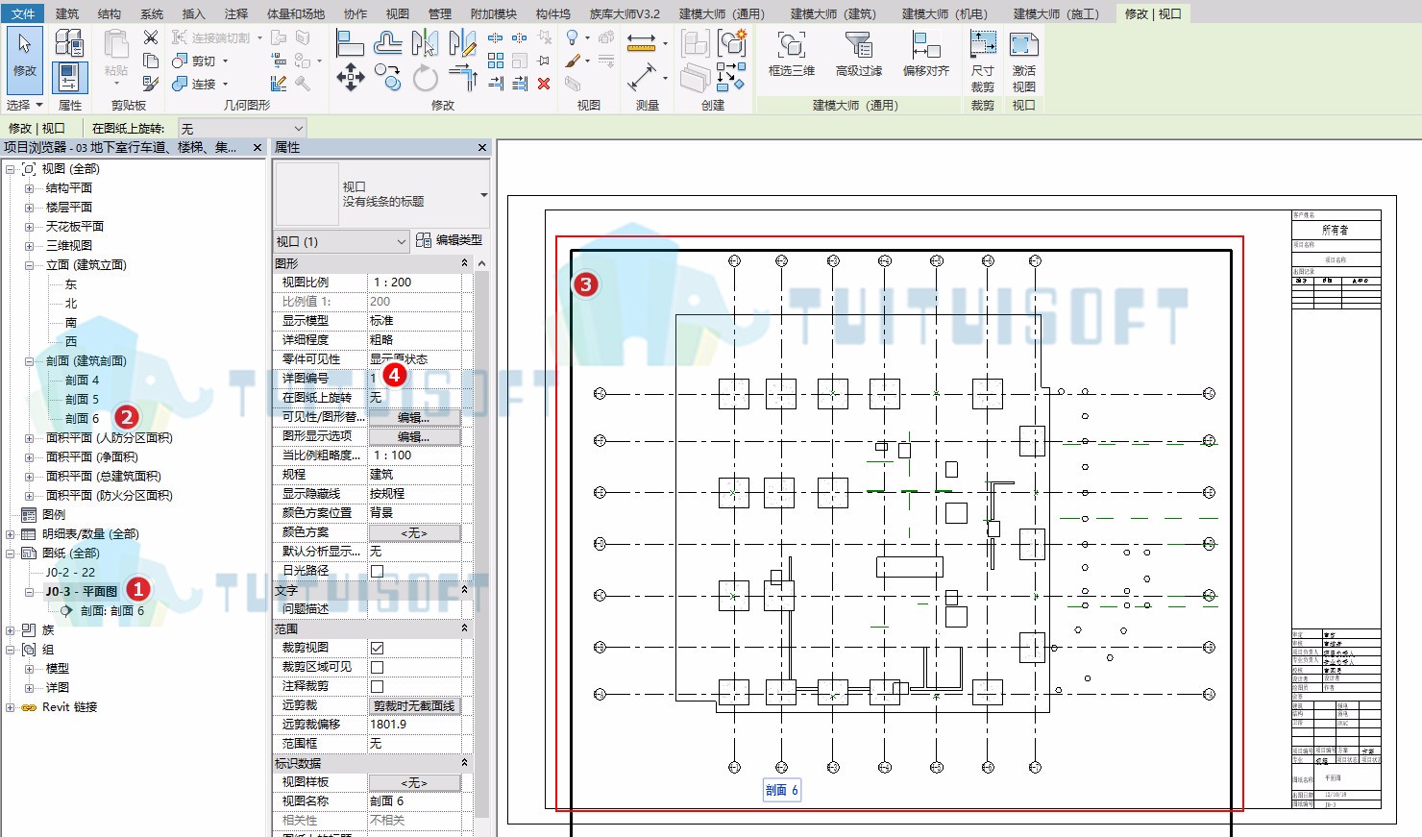Switch to the 建筑 ribbon tab

point(67,13)
